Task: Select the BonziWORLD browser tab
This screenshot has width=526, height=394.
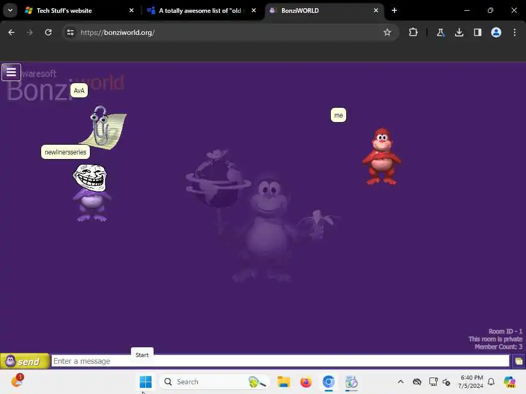Action: (324, 11)
